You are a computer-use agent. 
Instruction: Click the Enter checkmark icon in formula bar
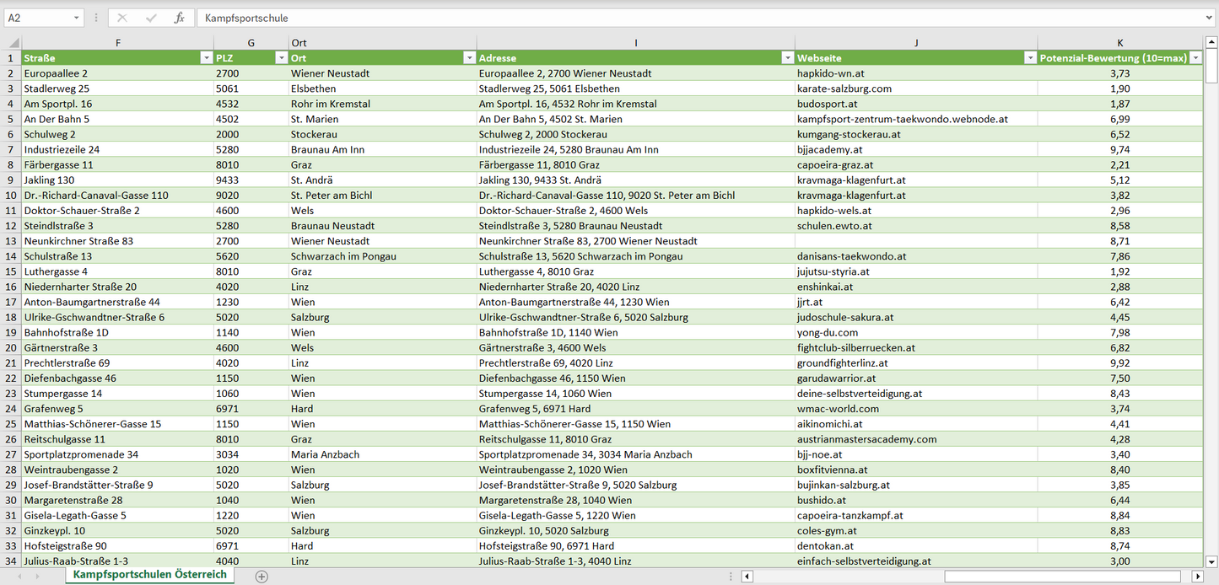[151, 18]
